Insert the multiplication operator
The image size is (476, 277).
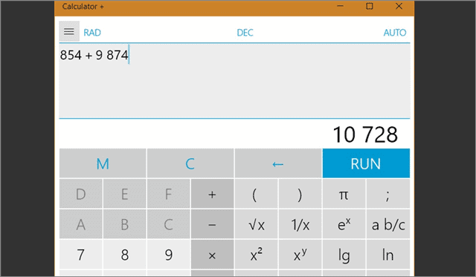[212, 255]
